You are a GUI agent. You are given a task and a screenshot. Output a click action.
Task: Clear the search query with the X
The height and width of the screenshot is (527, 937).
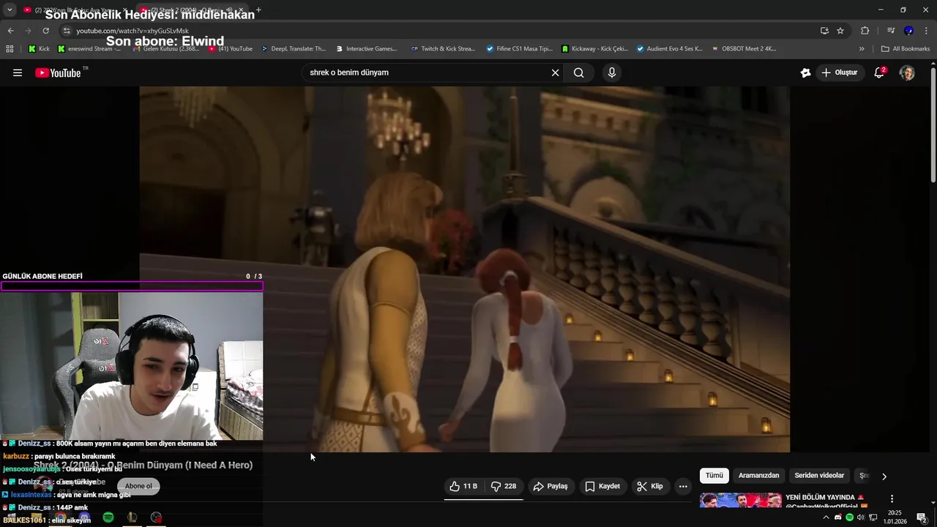coord(555,72)
